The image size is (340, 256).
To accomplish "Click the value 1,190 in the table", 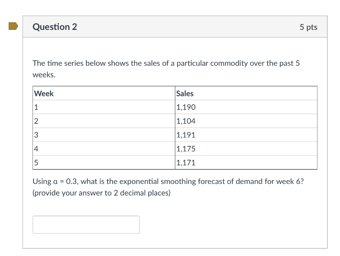I will pyautogui.click(x=186, y=107).
